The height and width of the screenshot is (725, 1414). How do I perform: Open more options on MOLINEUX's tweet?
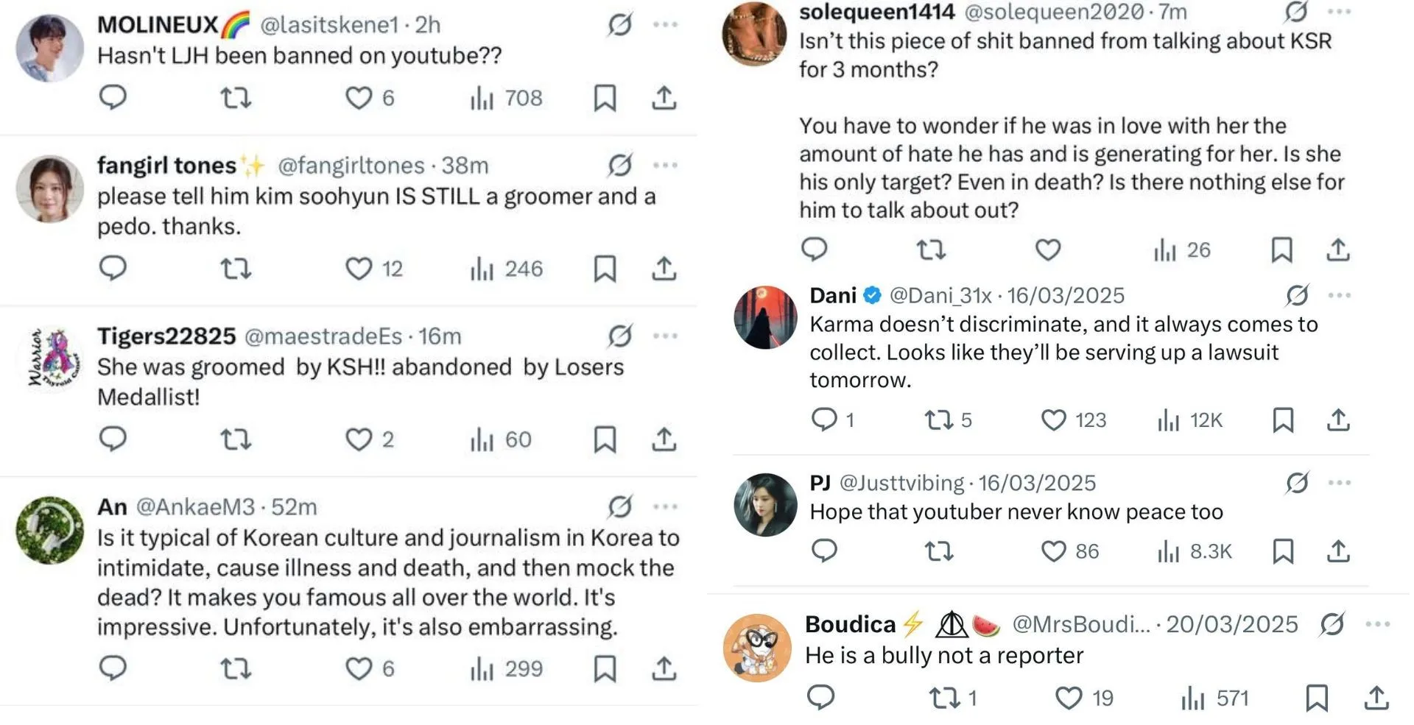click(x=665, y=25)
